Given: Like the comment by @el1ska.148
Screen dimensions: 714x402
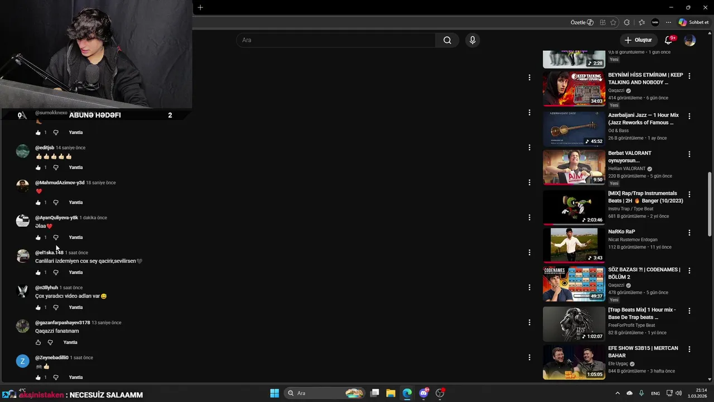Looking at the screenshot, I should [x=38, y=272].
